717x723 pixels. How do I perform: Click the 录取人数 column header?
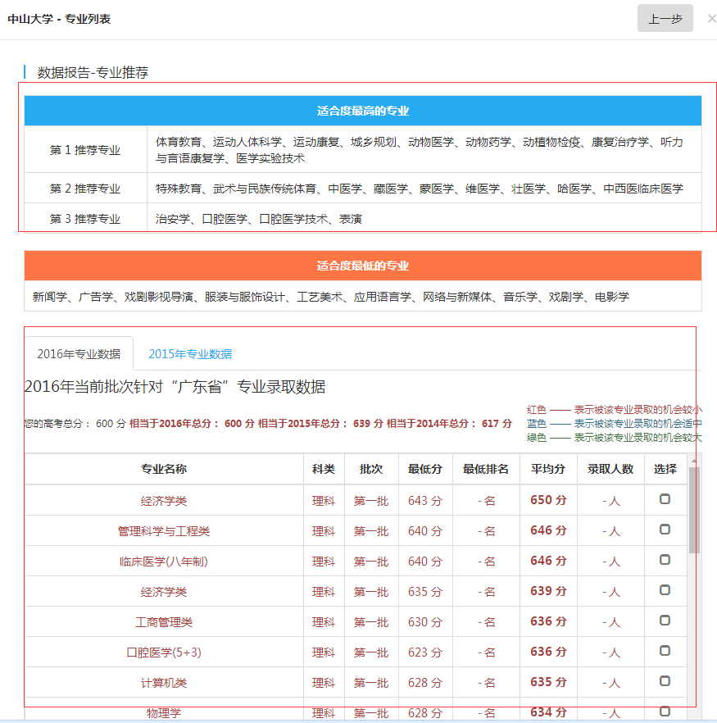610,469
